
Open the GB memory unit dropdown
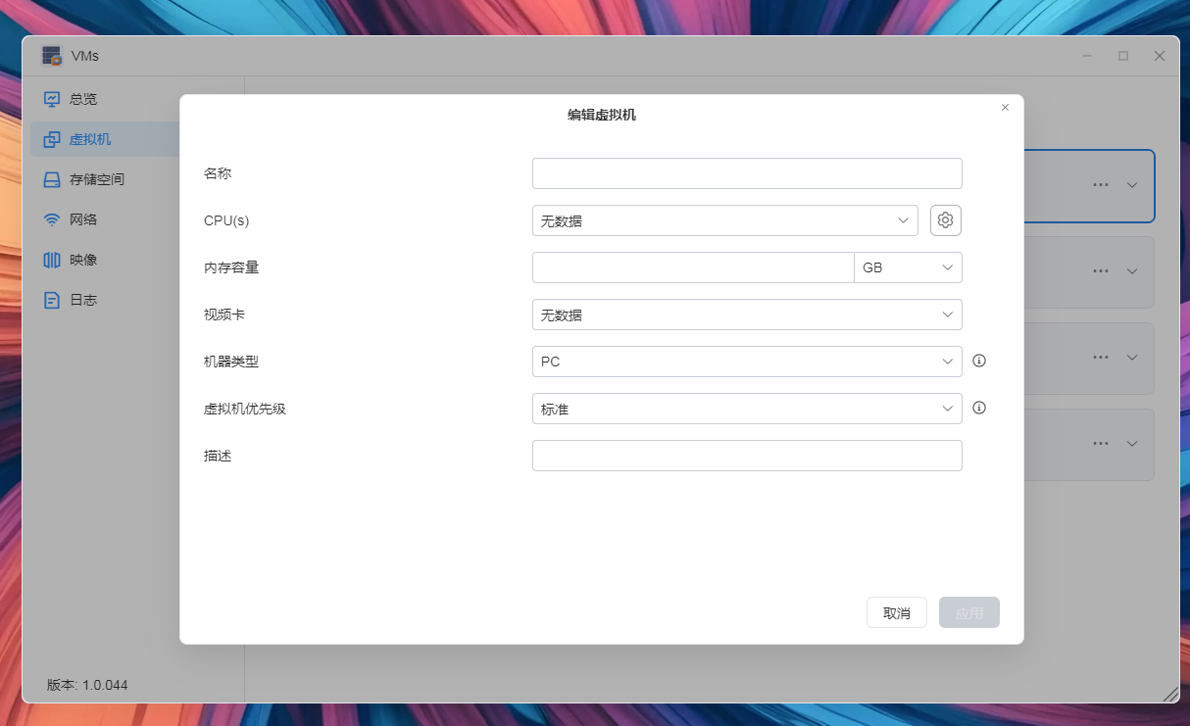[x=908, y=267]
